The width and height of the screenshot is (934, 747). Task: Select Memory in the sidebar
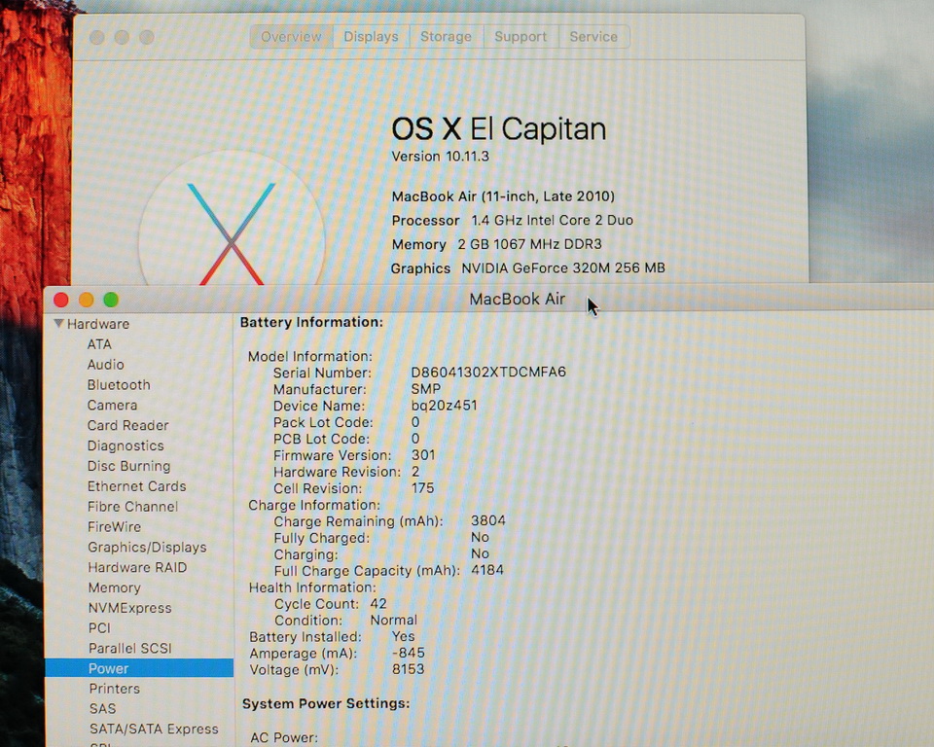[115, 587]
